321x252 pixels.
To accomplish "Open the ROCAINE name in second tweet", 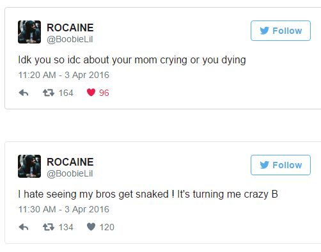I will (x=70, y=162).
